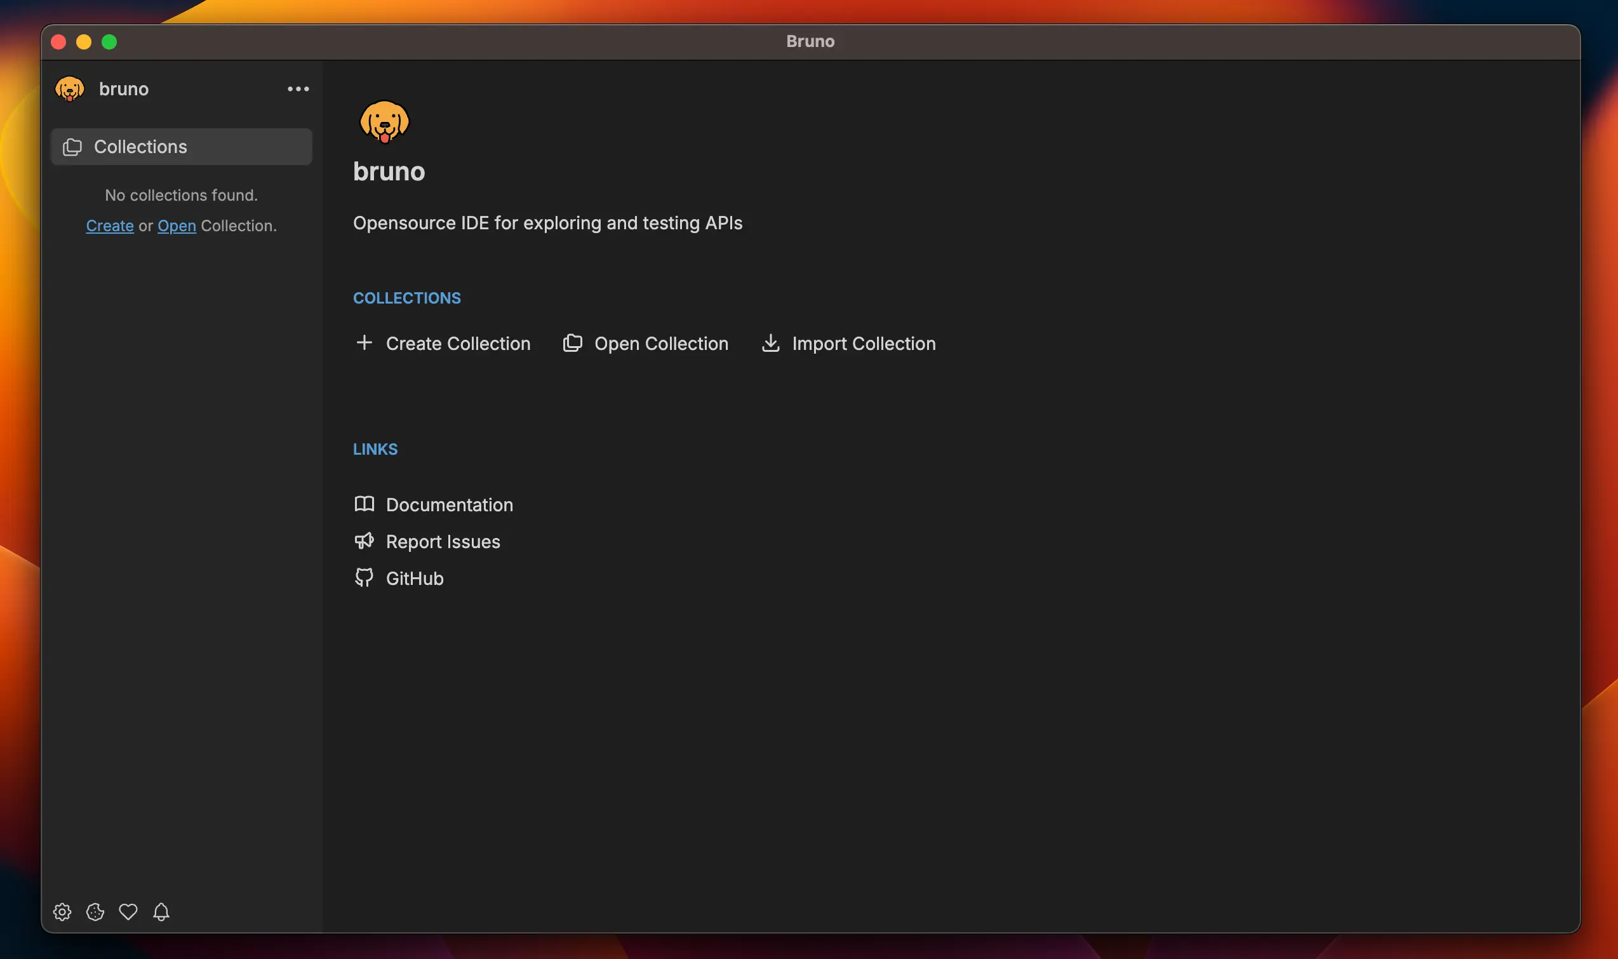The height and width of the screenshot is (959, 1618).
Task: Click Open Collection
Action: point(661,343)
